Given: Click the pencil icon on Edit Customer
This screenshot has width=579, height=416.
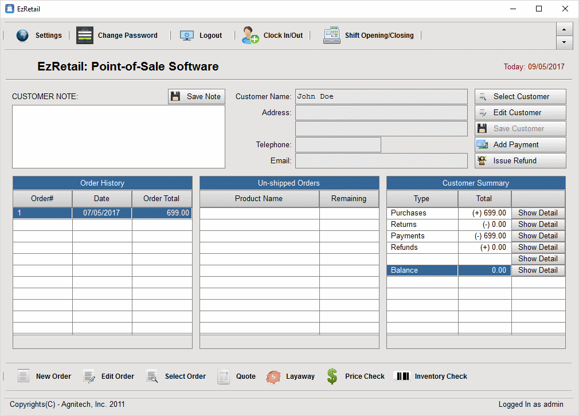Looking at the screenshot, I should click(x=482, y=113).
